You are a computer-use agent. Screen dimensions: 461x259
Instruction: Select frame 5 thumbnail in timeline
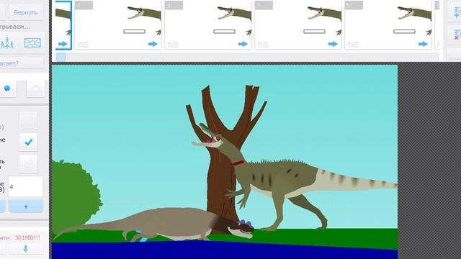pos(388,25)
